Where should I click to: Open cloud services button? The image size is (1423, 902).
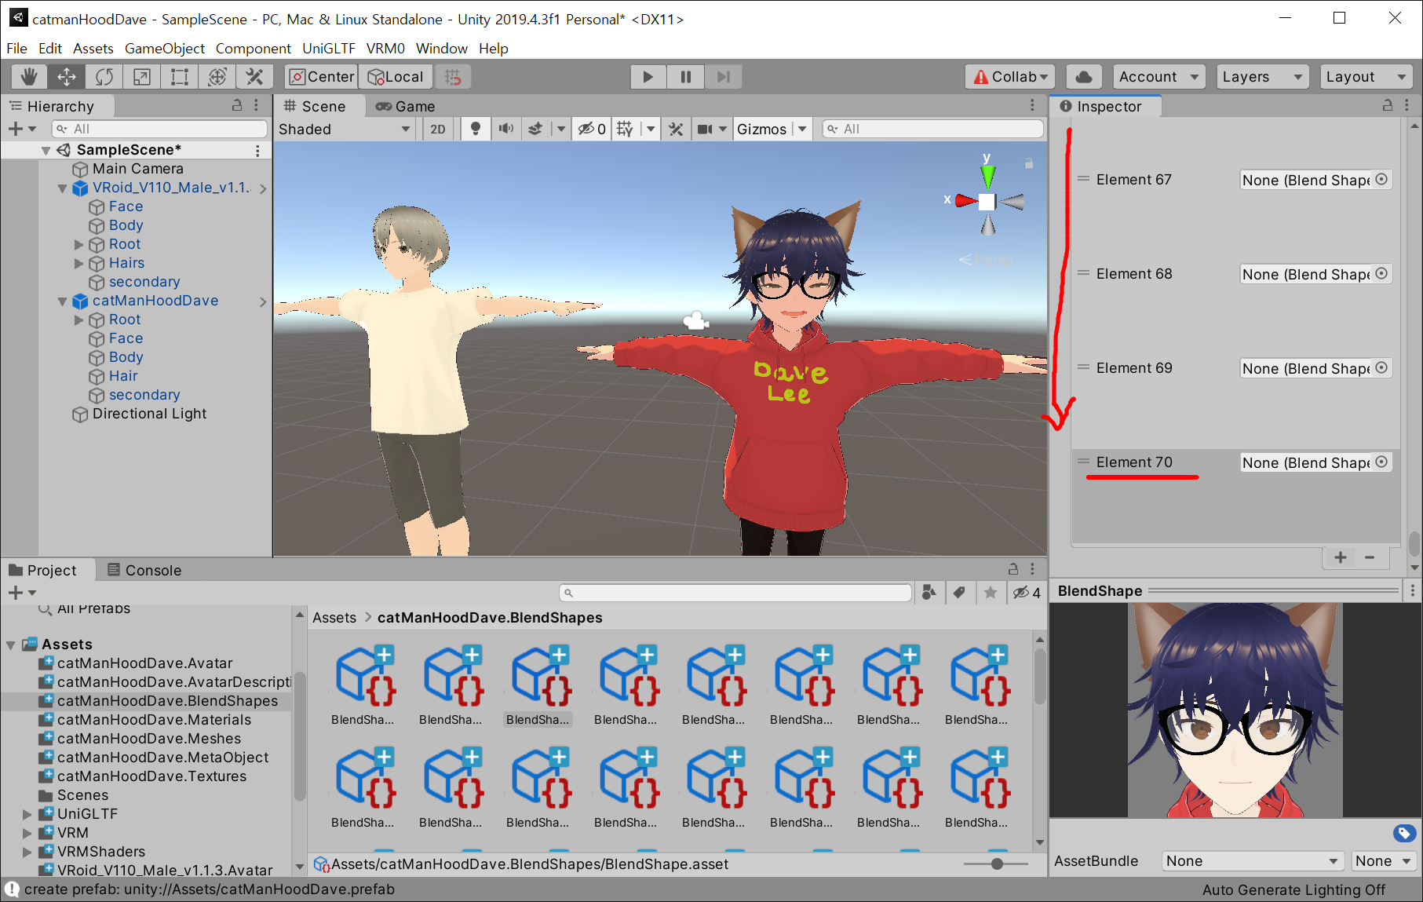(x=1084, y=77)
